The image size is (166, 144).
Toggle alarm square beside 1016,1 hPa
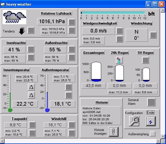[72, 22]
